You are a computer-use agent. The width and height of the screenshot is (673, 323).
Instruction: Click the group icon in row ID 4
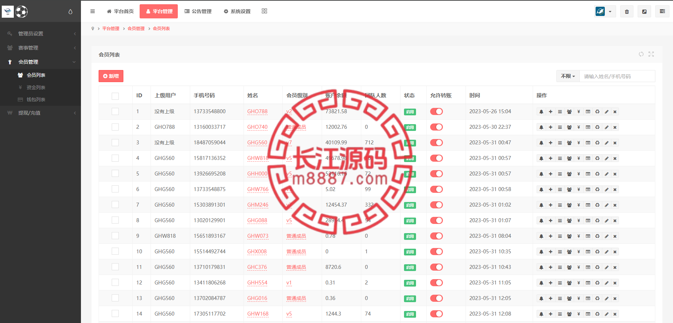569,158
